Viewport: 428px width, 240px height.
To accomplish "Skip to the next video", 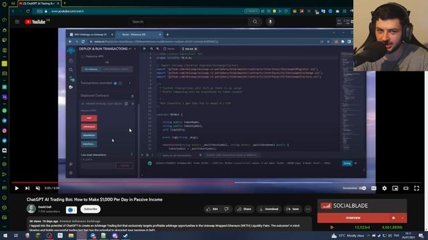I will coord(27,188).
